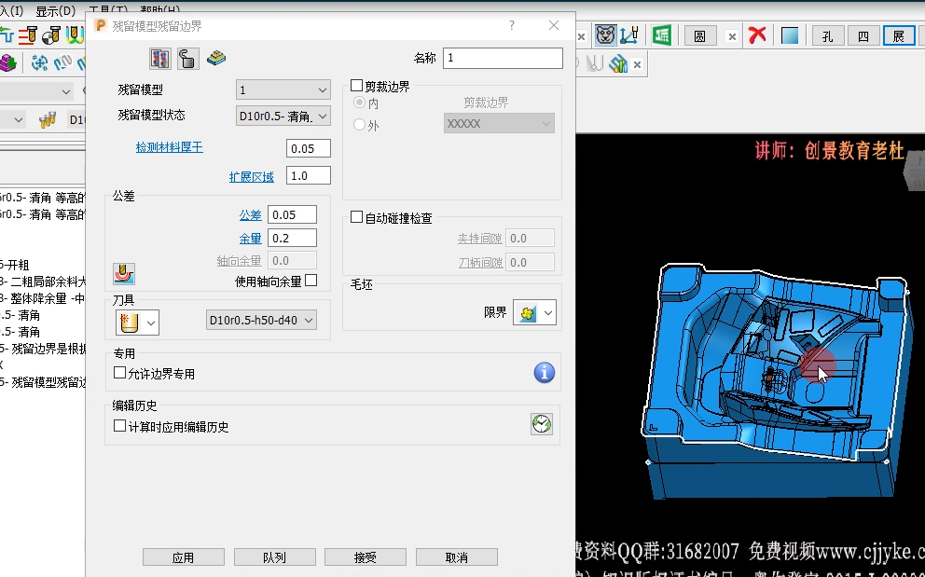925x577 pixels.
Task: Click the 检测材料厚于 value field 0.05
Action: (x=309, y=148)
